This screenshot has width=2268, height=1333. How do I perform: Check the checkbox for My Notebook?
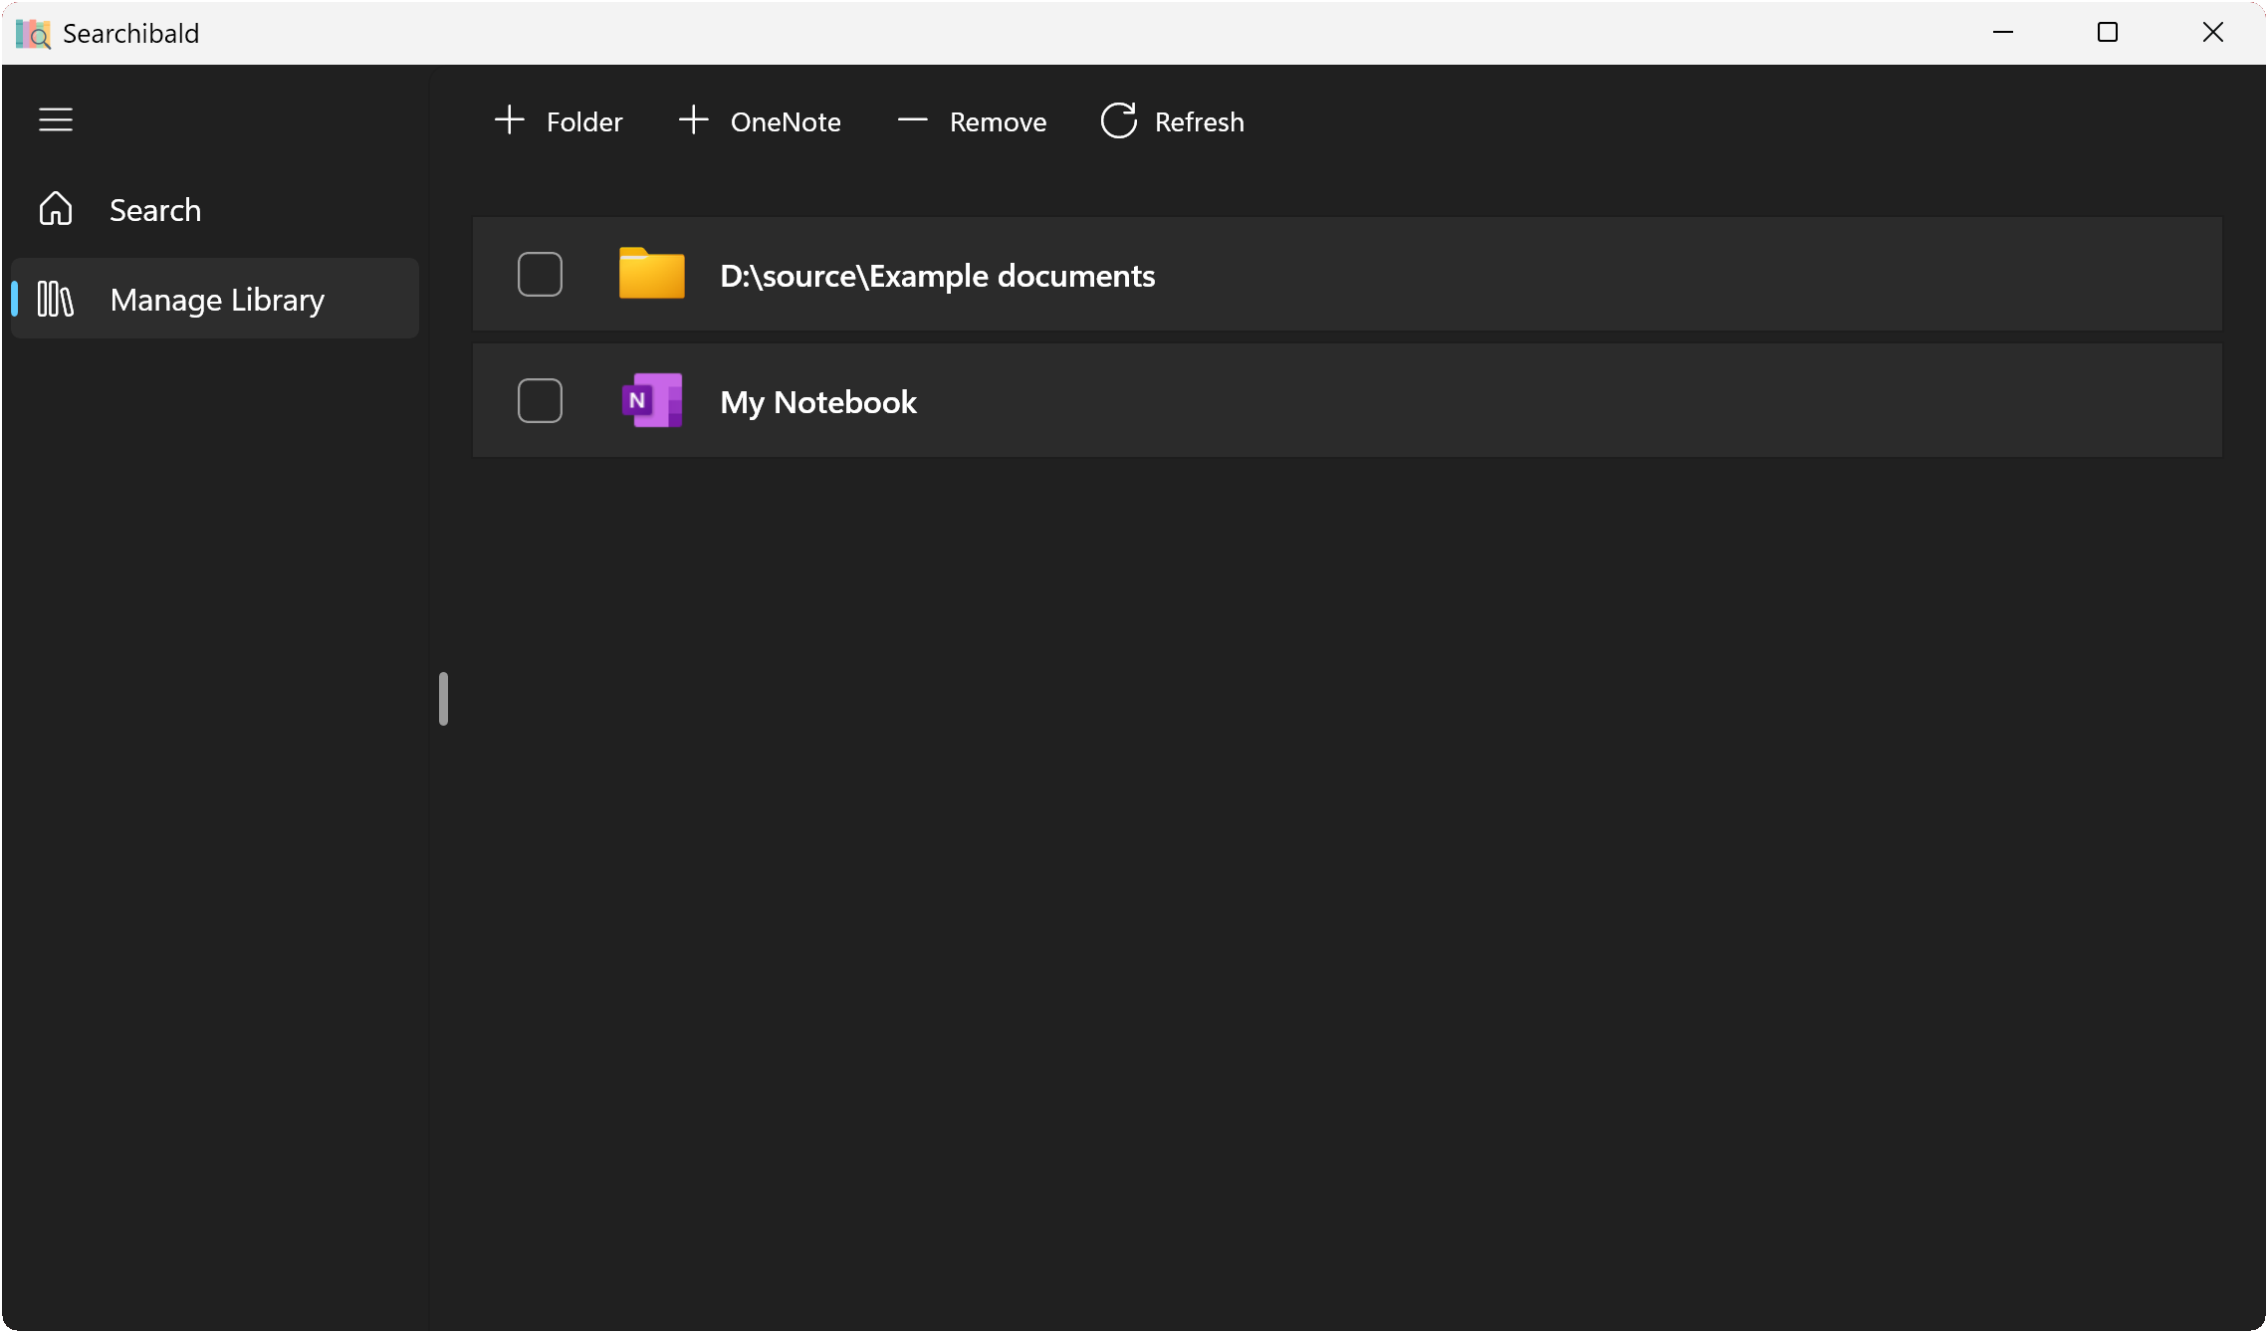(540, 400)
